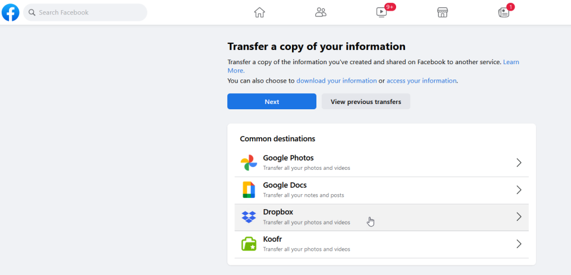Expand the Dropbox row chevron
This screenshot has height=275, width=571.
tap(519, 217)
